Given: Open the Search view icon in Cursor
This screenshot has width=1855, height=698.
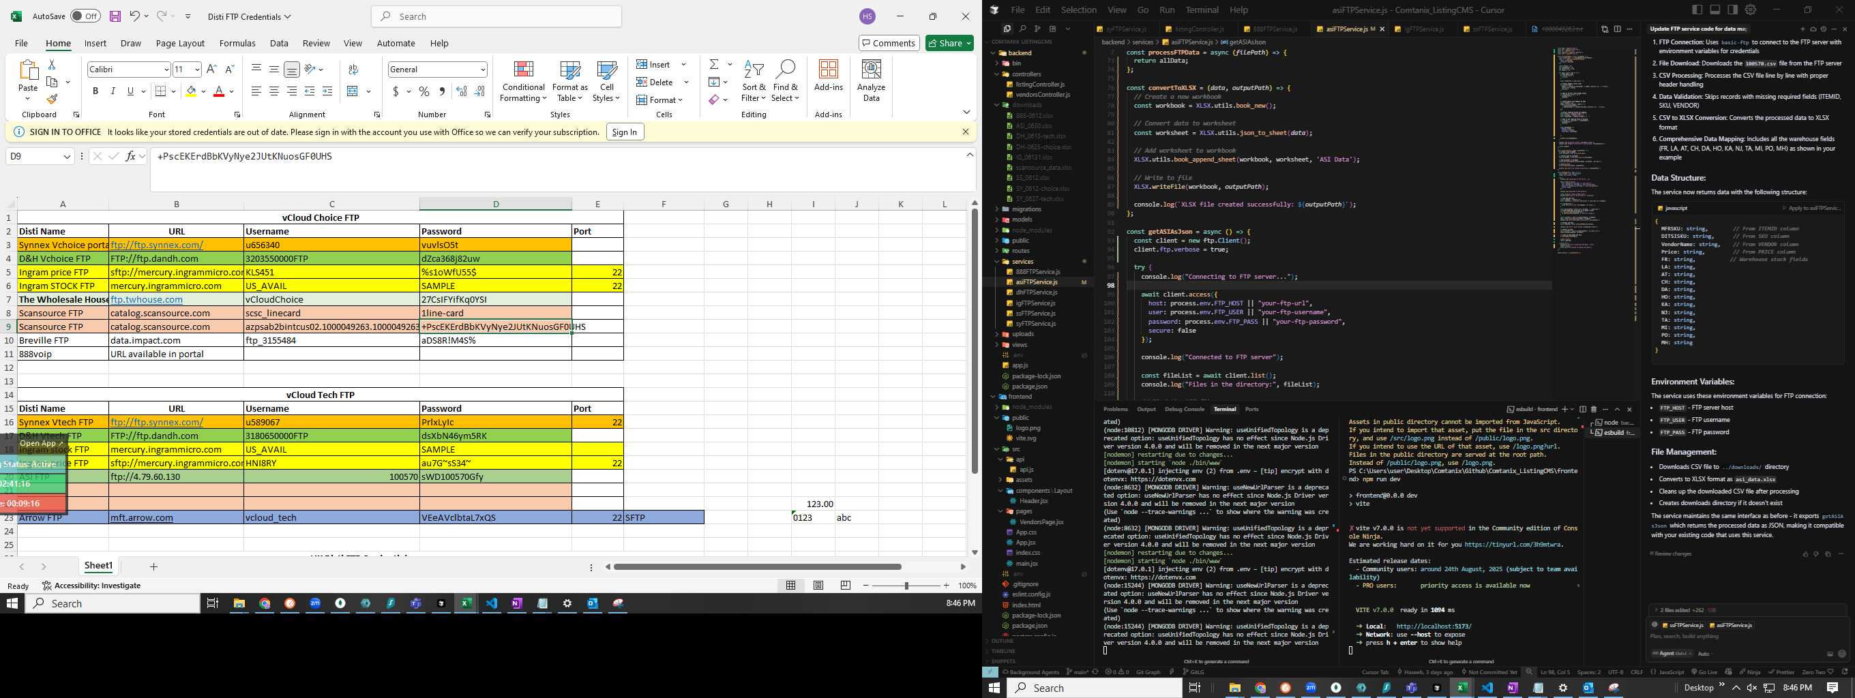Looking at the screenshot, I should click(1022, 29).
